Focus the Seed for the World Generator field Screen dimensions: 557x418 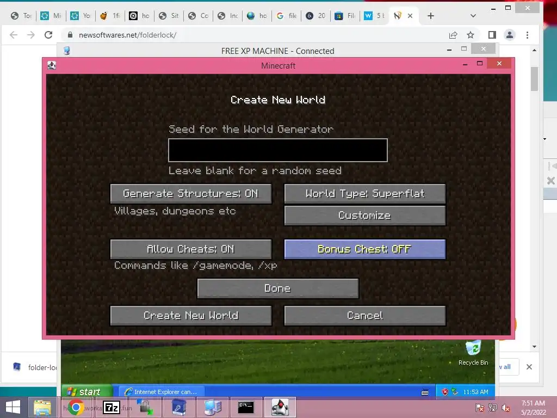(x=278, y=150)
